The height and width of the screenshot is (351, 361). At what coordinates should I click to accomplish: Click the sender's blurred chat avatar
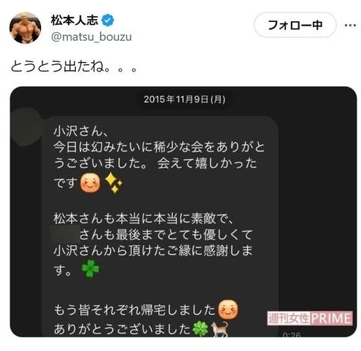[26, 127]
